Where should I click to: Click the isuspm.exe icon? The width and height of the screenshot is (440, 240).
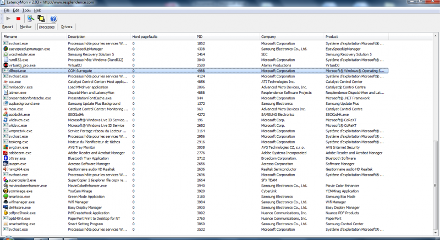click(5, 164)
